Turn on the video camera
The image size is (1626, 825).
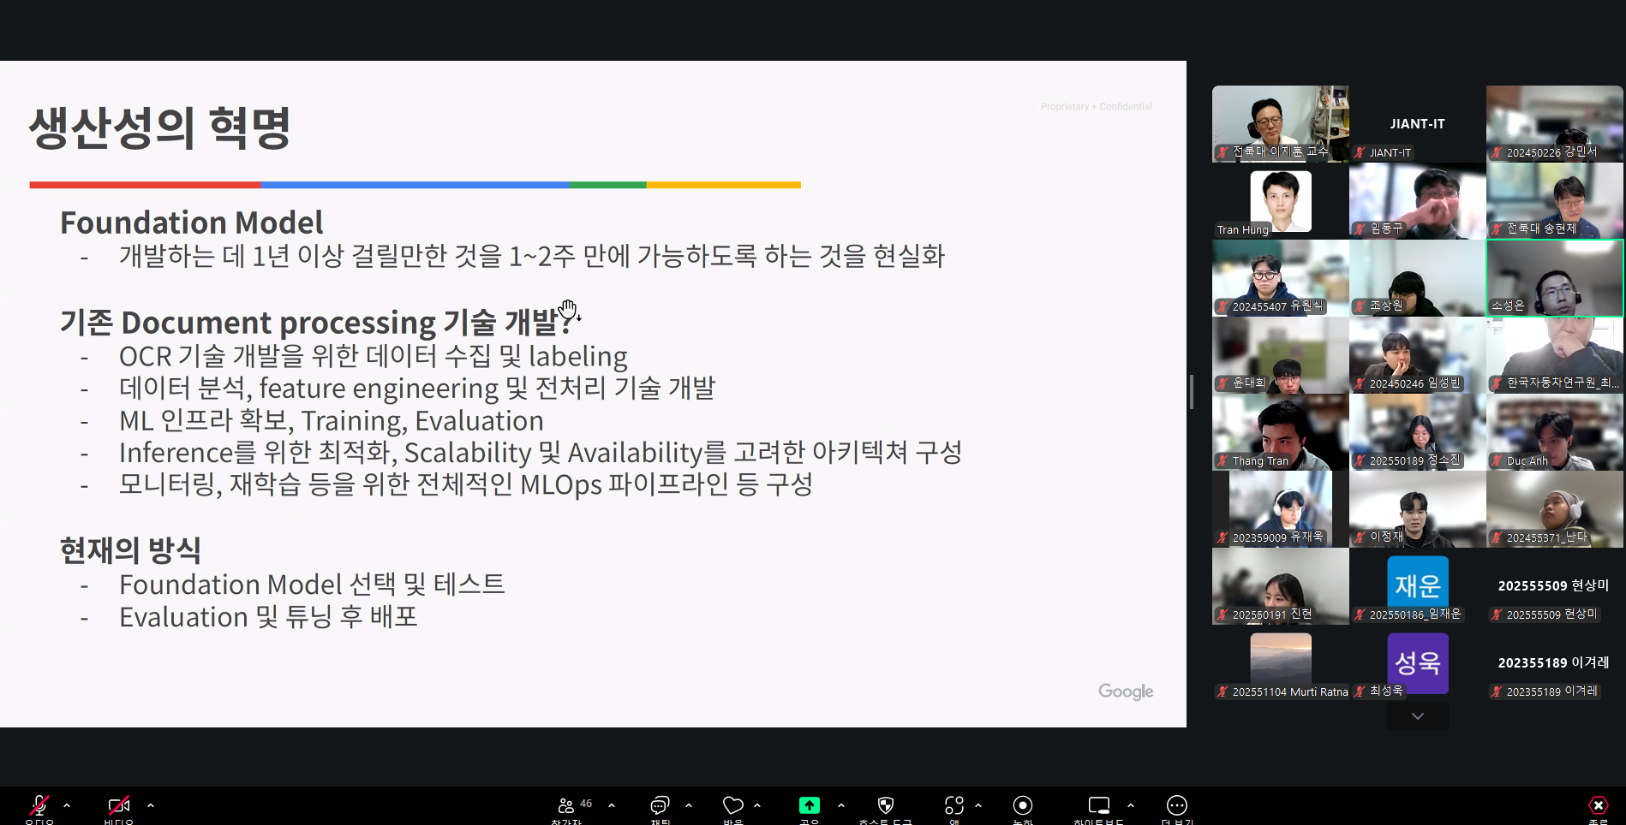[118, 805]
